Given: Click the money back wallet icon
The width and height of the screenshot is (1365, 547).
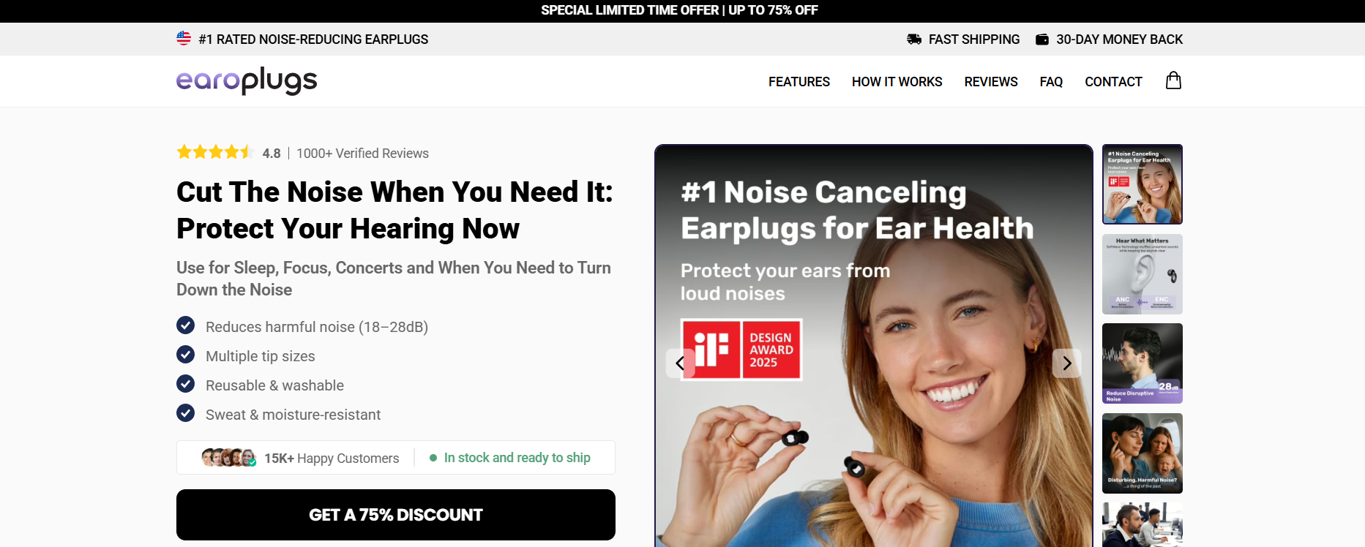Looking at the screenshot, I should coord(1042,39).
